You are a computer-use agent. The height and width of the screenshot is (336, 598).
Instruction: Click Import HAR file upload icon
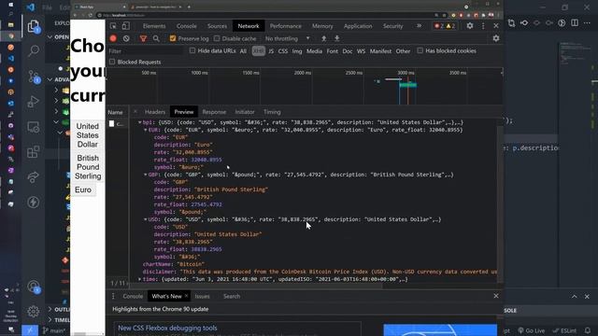324,38
